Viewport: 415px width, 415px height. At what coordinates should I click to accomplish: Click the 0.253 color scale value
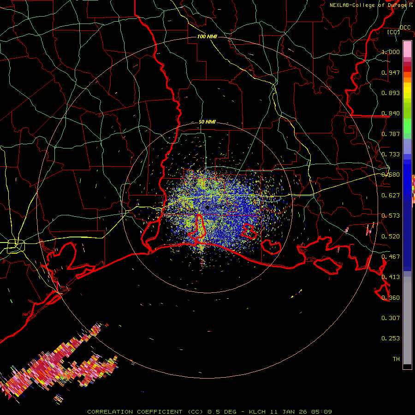point(391,338)
